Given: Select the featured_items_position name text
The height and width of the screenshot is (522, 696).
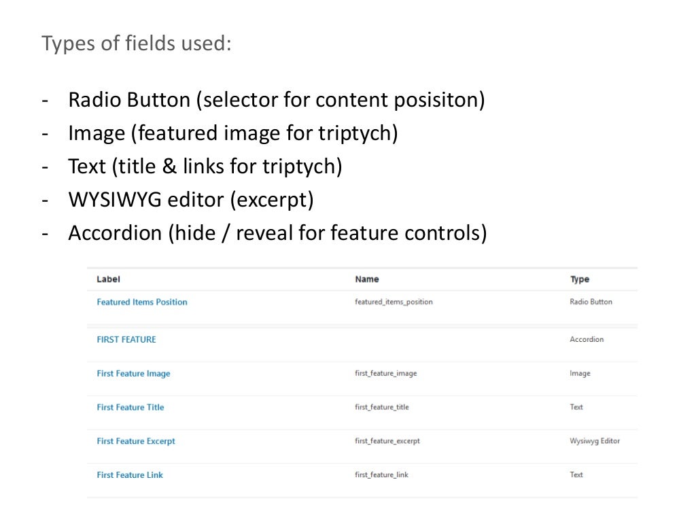Looking at the screenshot, I should [x=394, y=302].
